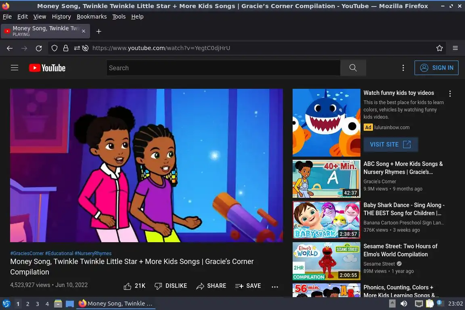Open the #GraciesCorner hashtag link
Screen dimensions: 465x310
[x=27, y=253]
